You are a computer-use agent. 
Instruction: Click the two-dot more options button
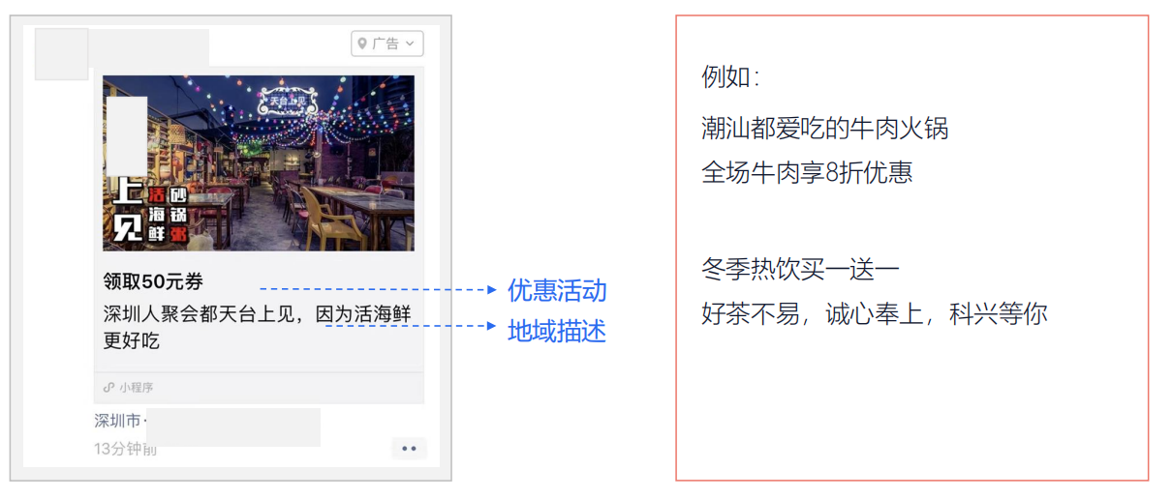point(409,449)
